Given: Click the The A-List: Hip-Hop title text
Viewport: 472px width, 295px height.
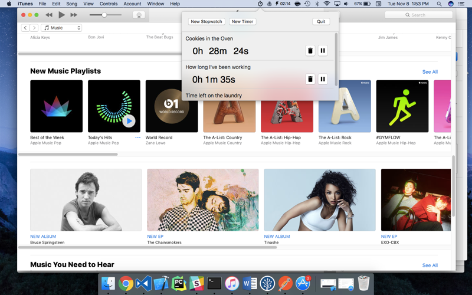Looking at the screenshot, I should [281, 137].
